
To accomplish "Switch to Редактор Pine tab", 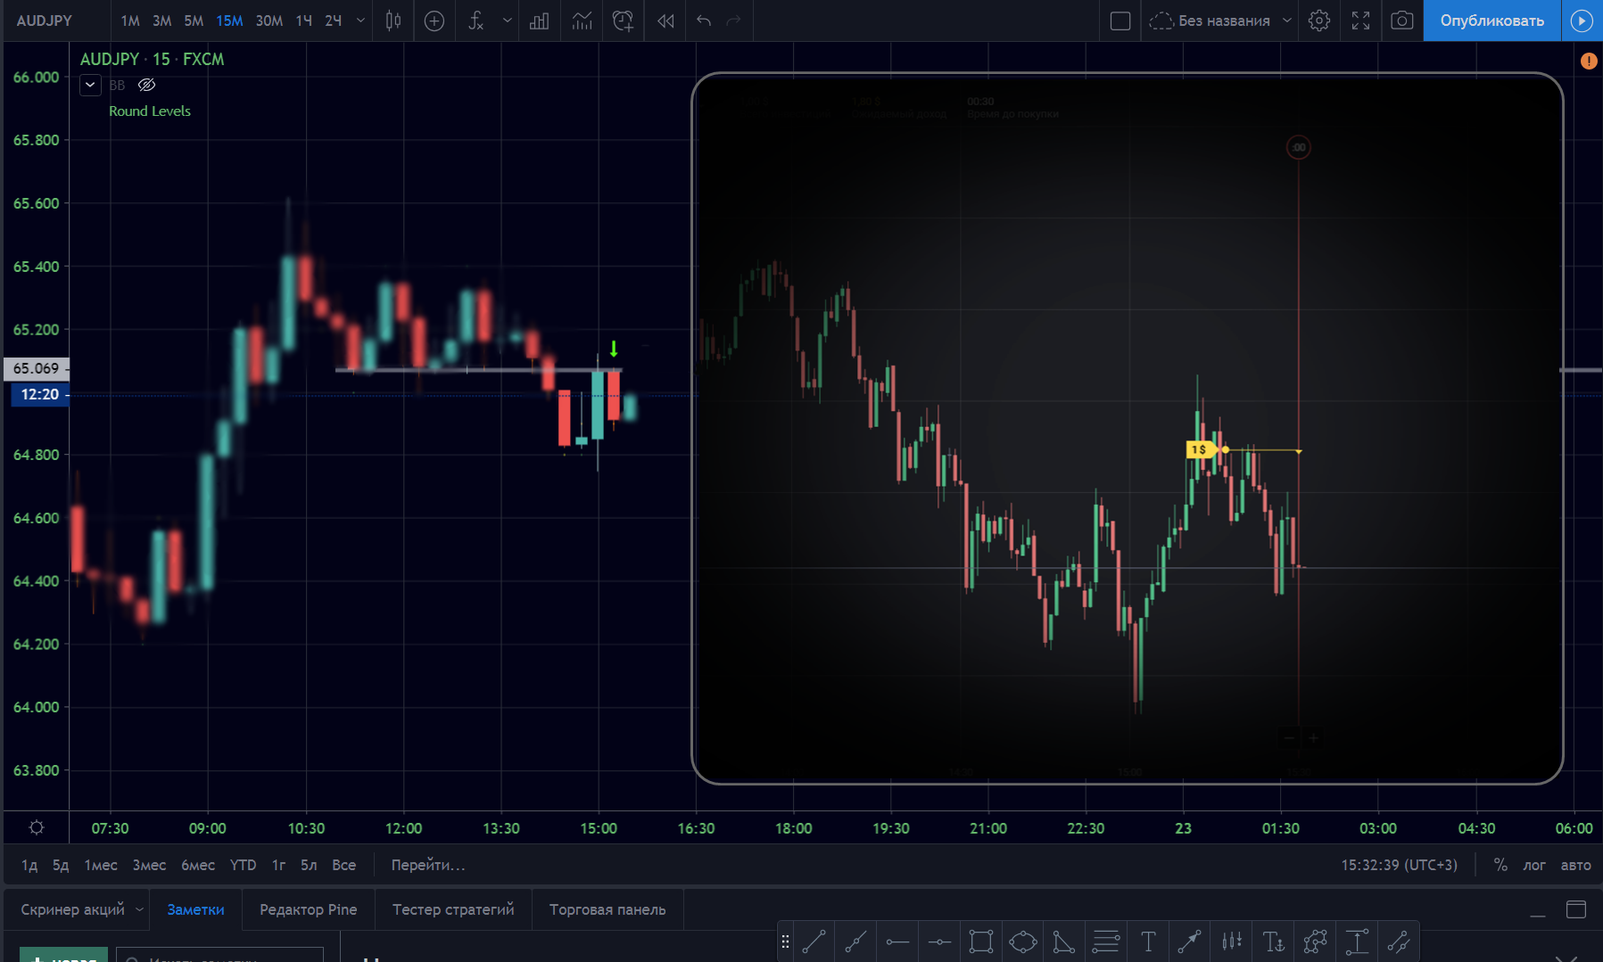I will [308, 909].
